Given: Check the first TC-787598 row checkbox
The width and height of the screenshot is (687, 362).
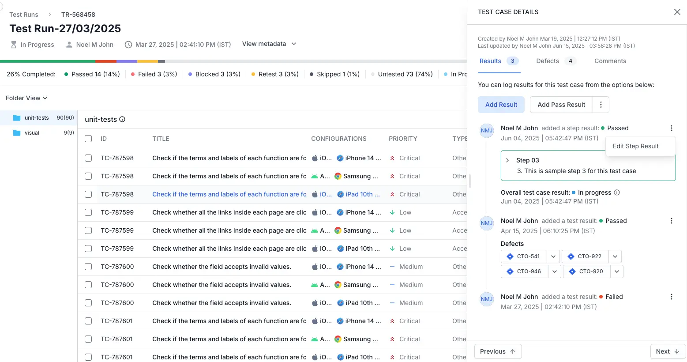Looking at the screenshot, I should (88, 158).
